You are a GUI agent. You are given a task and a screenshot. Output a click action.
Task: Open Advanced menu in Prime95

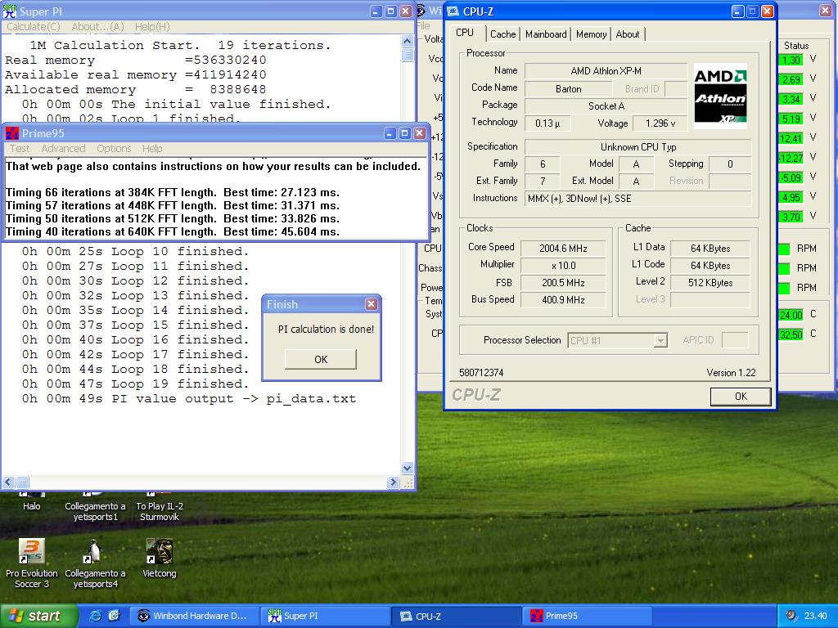tap(63, 149)
